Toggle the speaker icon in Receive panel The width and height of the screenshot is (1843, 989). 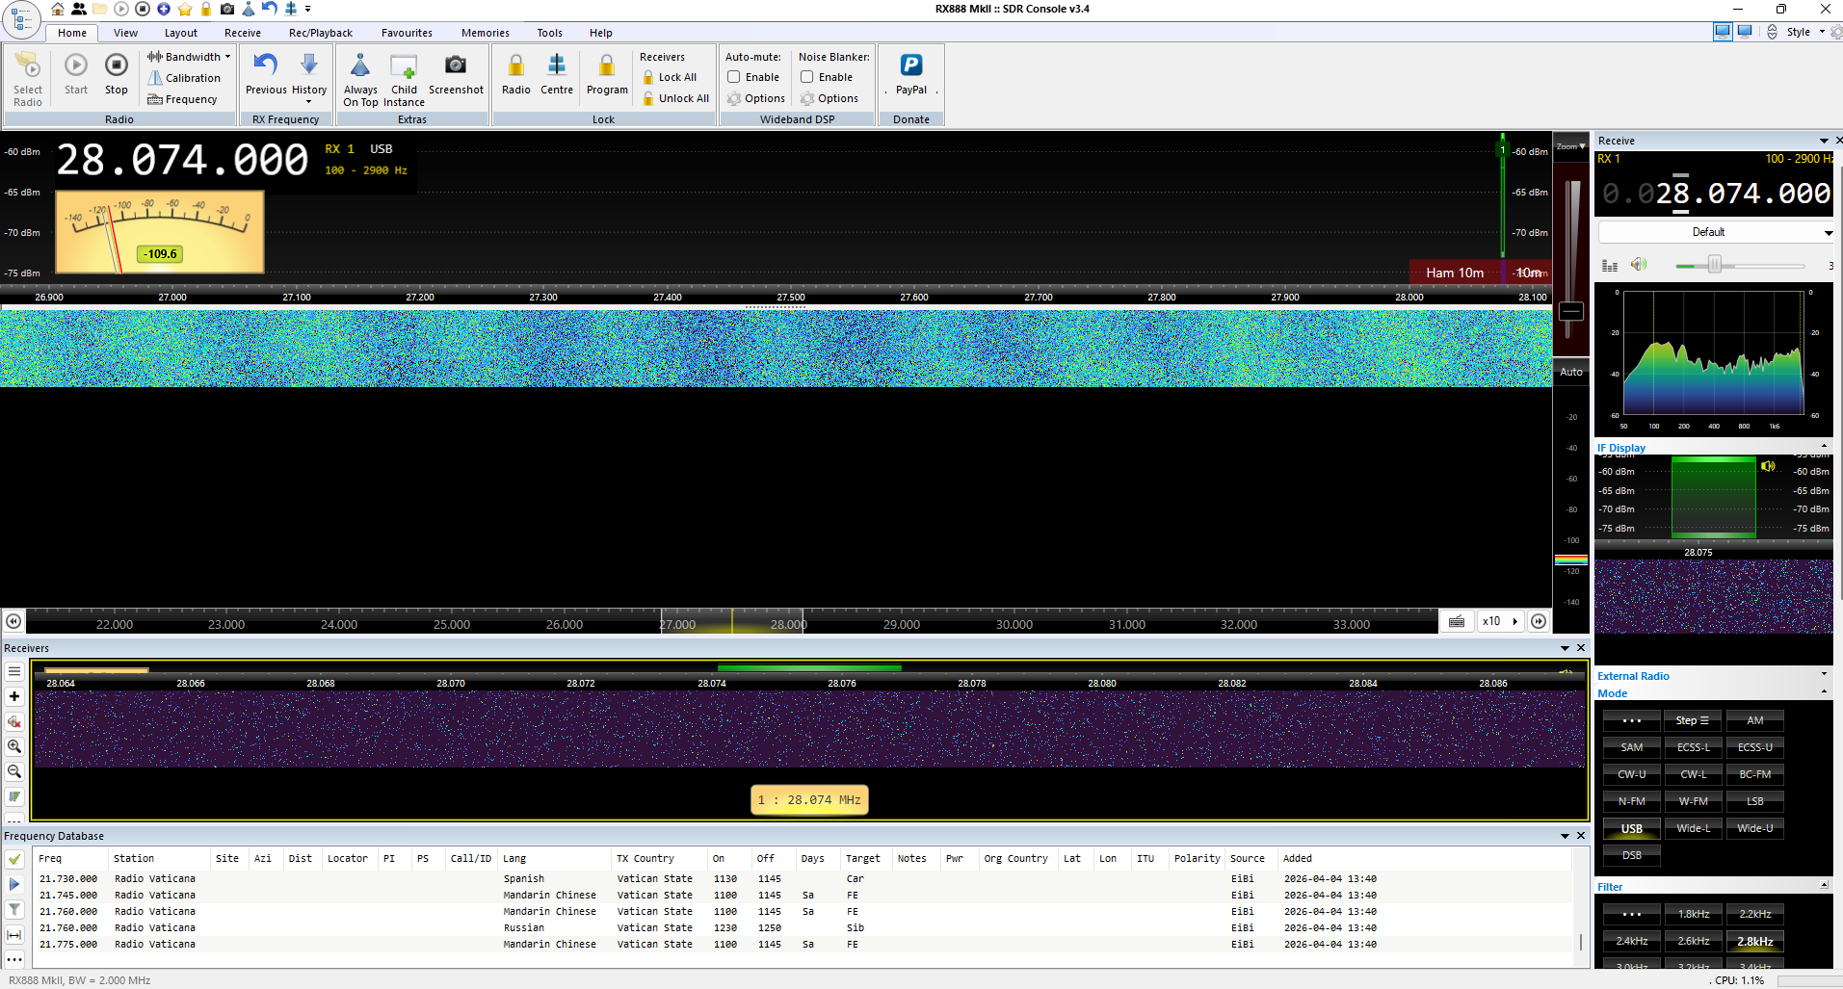1638,265
